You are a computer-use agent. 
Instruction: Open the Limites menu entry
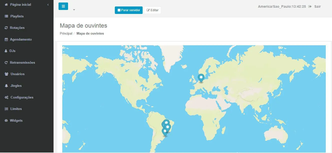click(x=16, y=109)
